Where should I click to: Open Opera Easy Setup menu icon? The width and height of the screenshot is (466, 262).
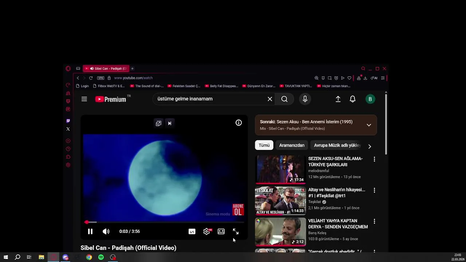coord(383,78)
